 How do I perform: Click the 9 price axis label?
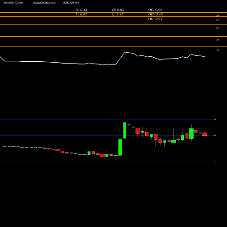click(215, 120)
